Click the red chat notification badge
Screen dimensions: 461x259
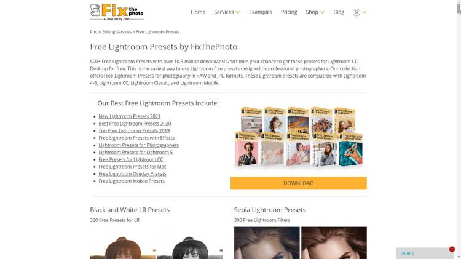452,249
